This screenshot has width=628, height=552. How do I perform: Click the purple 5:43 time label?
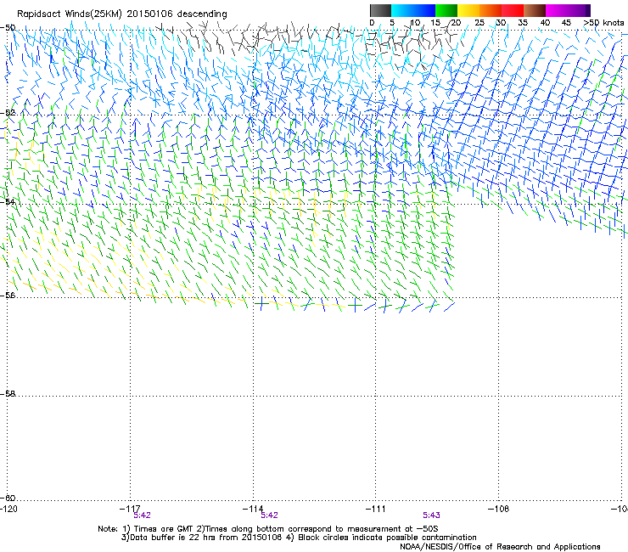pyautogui.click(x=431, y=515)
